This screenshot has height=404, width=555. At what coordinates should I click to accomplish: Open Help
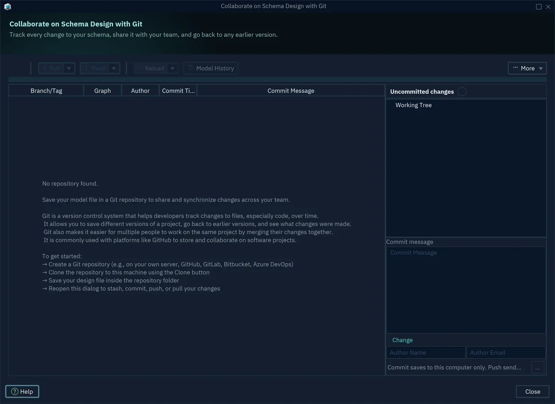pyautogui.click(x=22, y=391)
